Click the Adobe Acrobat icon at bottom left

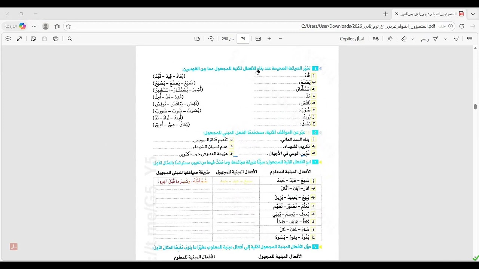(x=13, y=247)
